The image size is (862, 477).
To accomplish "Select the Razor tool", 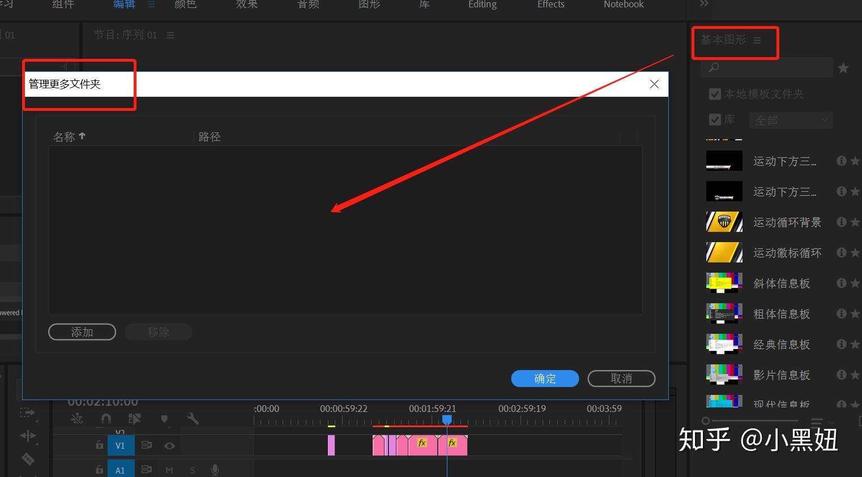I will point(28,459).
